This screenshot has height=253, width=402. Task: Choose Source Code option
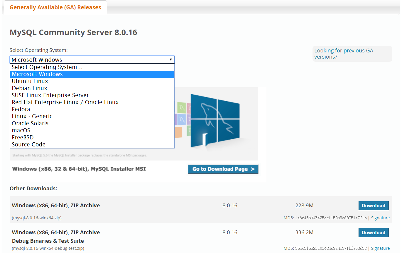[92, 144]
